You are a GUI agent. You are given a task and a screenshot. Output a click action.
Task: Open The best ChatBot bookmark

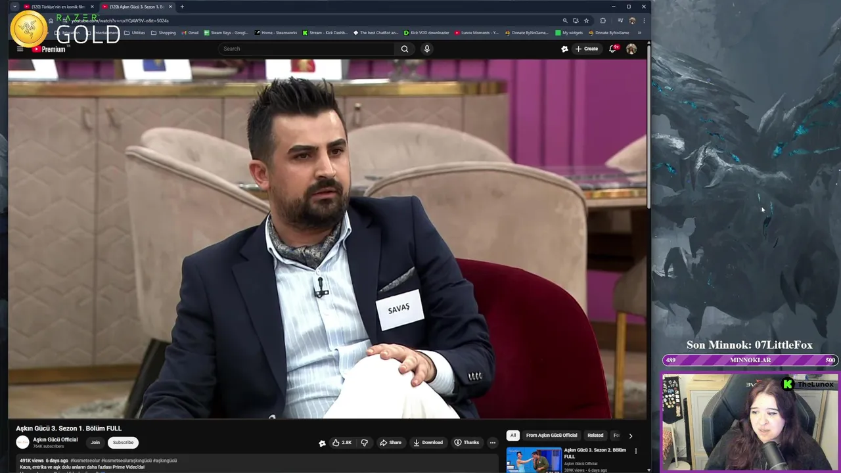tap(376, 33)
